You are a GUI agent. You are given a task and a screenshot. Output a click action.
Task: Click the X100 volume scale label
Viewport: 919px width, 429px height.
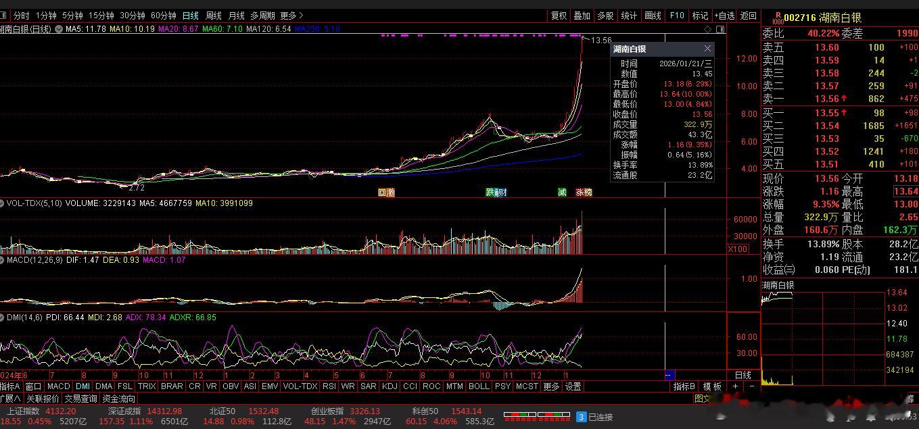pos(737,249)
